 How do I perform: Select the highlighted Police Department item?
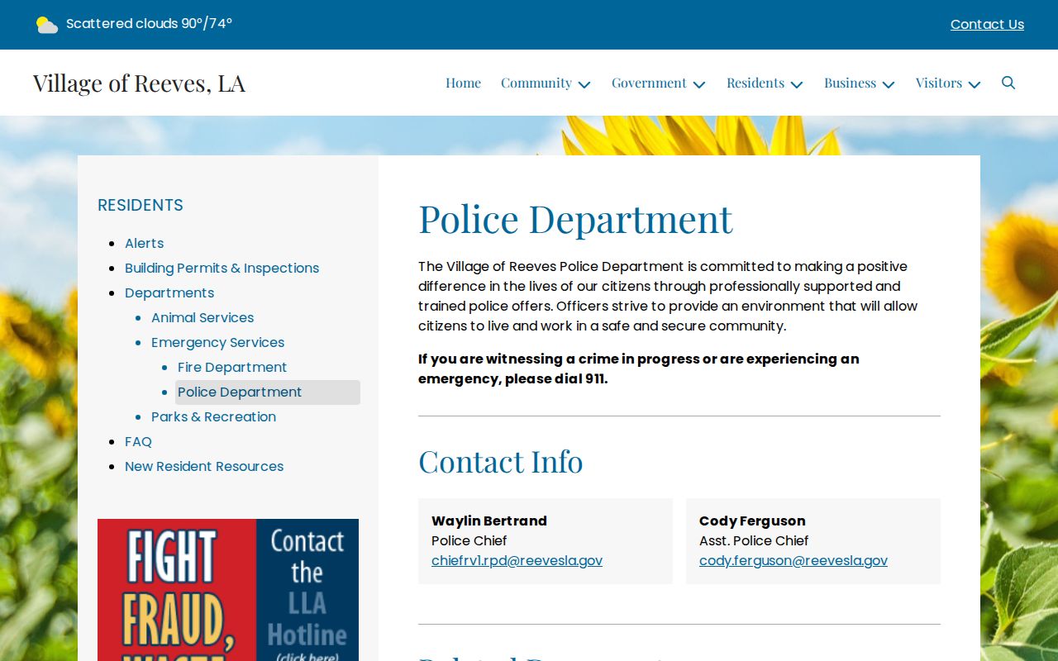tap(268, 392)
